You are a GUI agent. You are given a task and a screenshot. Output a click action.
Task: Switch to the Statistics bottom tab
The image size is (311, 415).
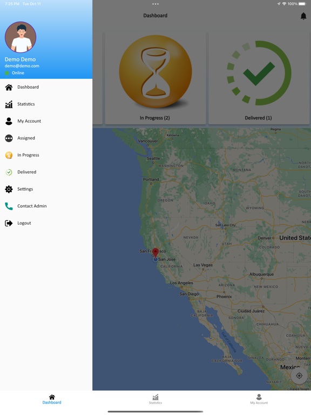155,399
